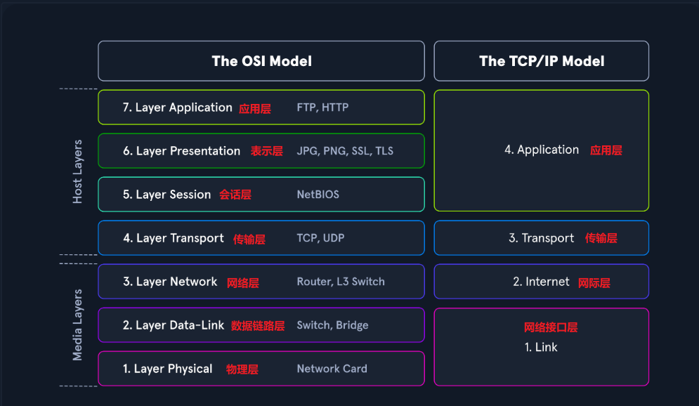Select the "5. Layer Session" label
699x406 pixels.
[166, 195]
